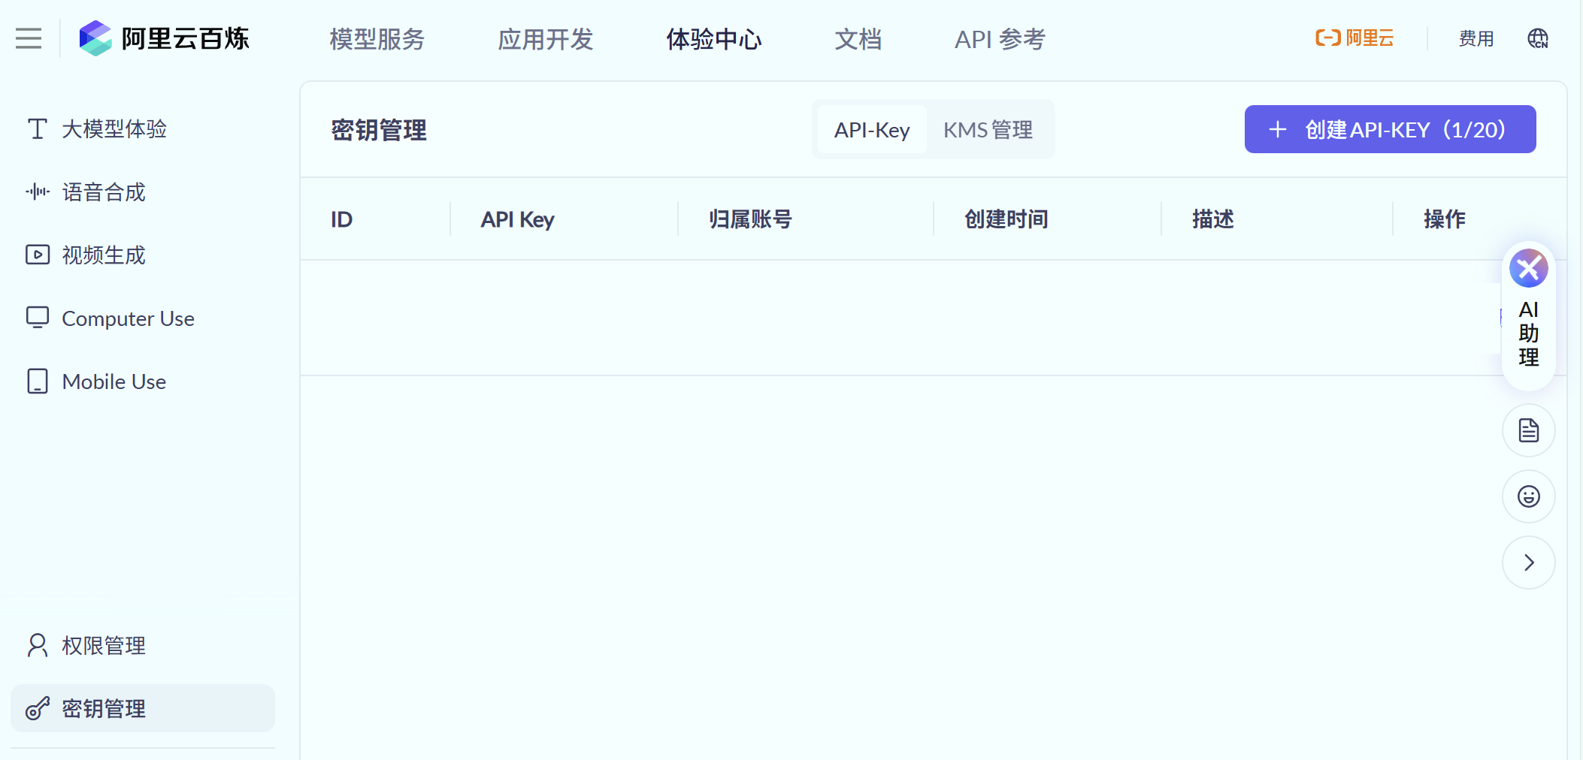The image size is (1583, 760).
Task: Select the 体验中心 top menu
Action: 713,39
